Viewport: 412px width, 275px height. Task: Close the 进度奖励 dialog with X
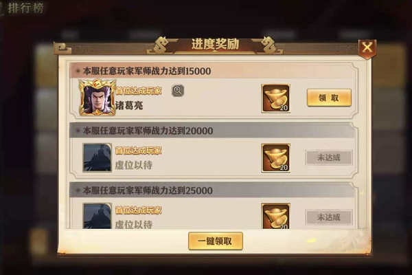click(x=367, y=48)
